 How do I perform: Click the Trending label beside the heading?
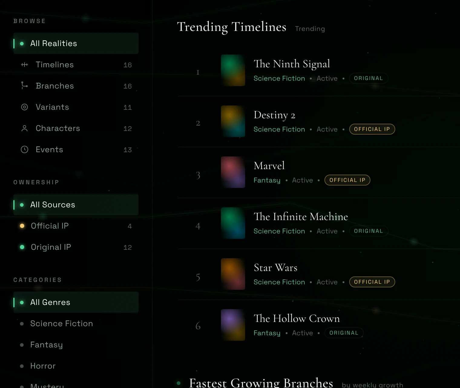(310, 29)
